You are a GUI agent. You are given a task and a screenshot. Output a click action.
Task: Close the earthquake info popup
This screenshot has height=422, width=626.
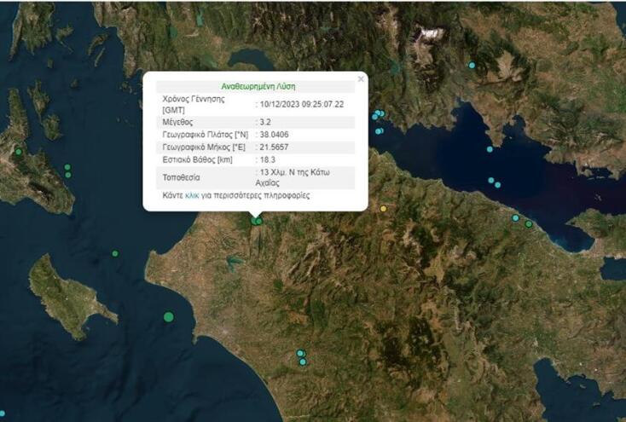[x=361, y=78]
